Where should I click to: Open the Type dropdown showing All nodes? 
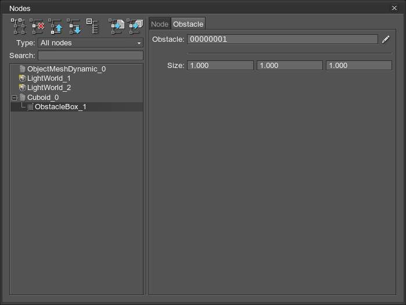91,43
